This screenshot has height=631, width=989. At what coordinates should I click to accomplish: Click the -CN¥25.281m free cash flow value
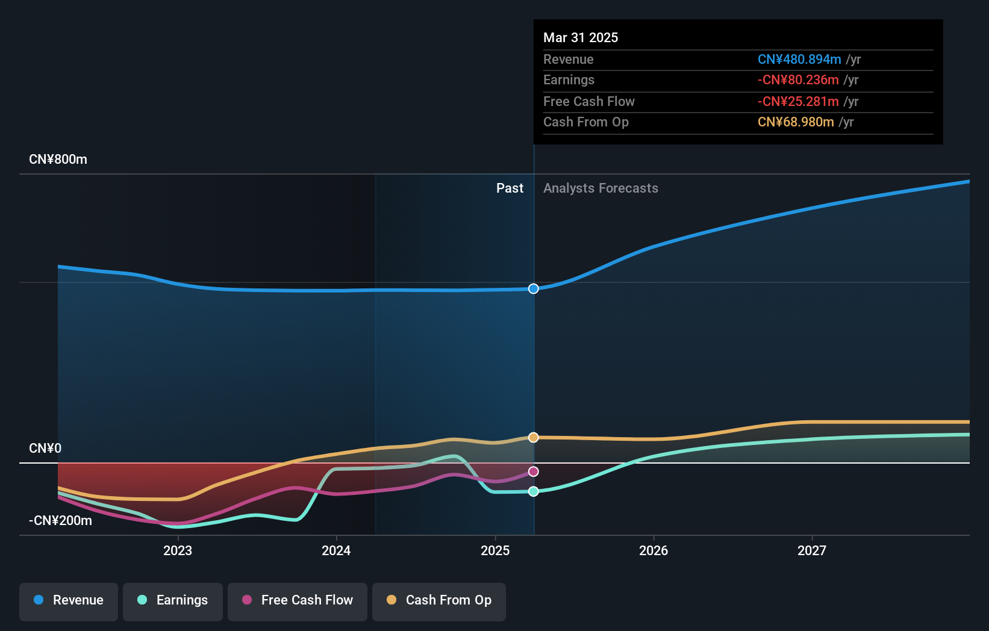point(798,101)
